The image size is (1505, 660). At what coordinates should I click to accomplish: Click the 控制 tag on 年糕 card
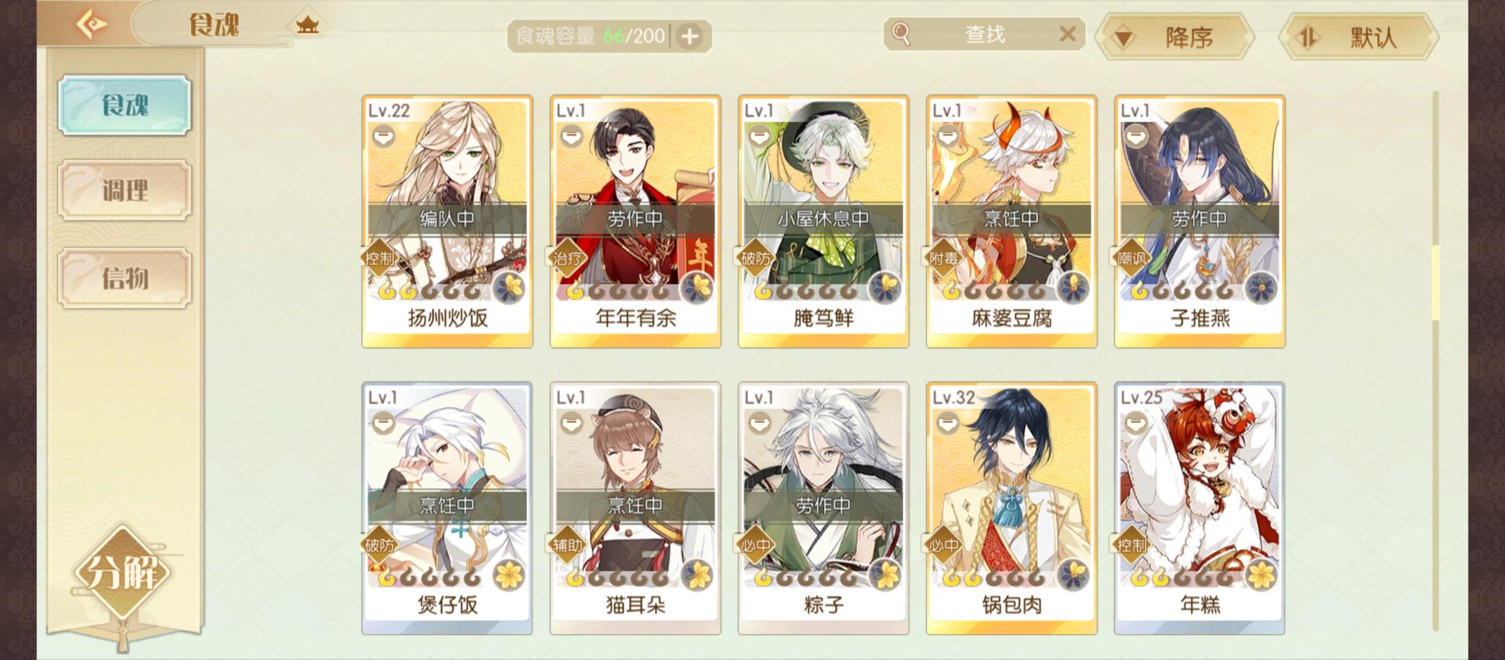coord(1131,545)
